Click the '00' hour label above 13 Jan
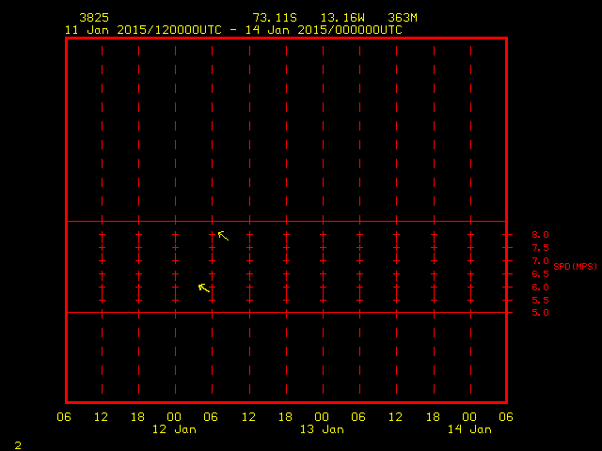Screen dimensions: 602x451 [322, 417]
